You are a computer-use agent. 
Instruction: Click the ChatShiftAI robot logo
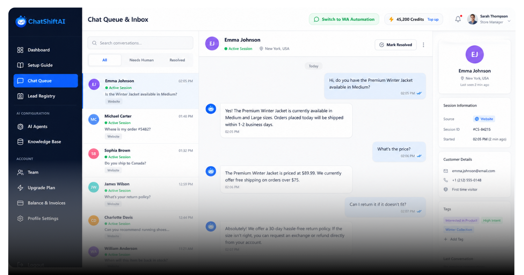[21, 21]
